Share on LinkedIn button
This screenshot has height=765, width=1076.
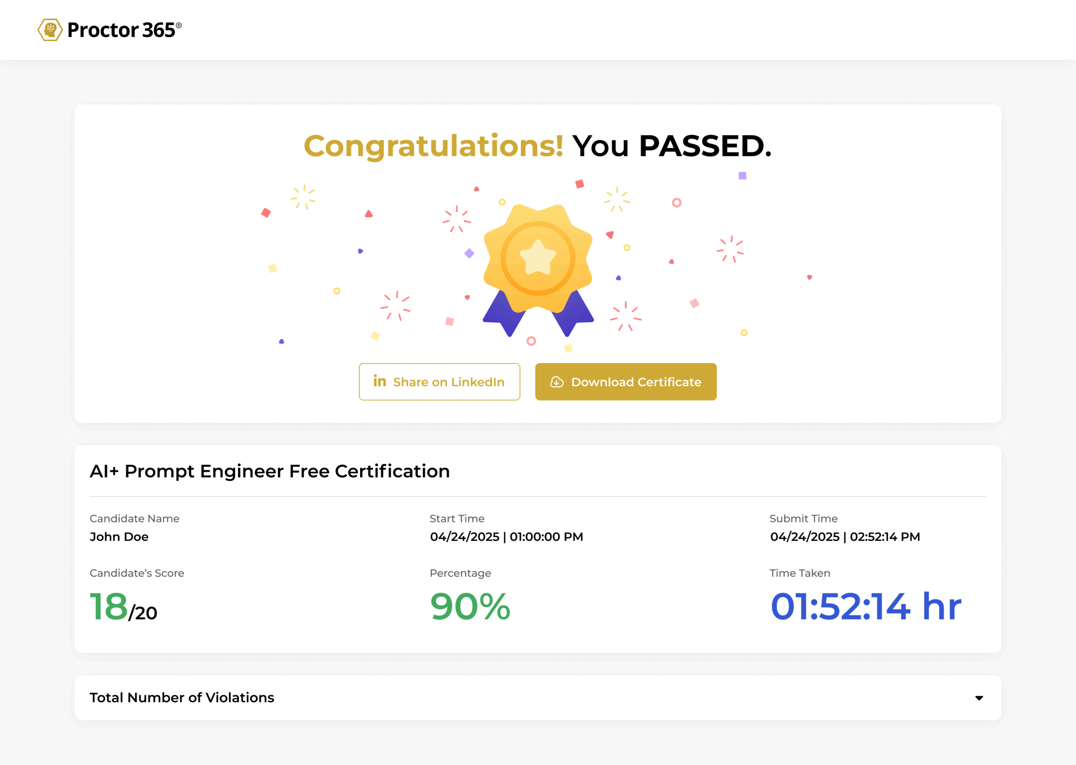point(439,382)
